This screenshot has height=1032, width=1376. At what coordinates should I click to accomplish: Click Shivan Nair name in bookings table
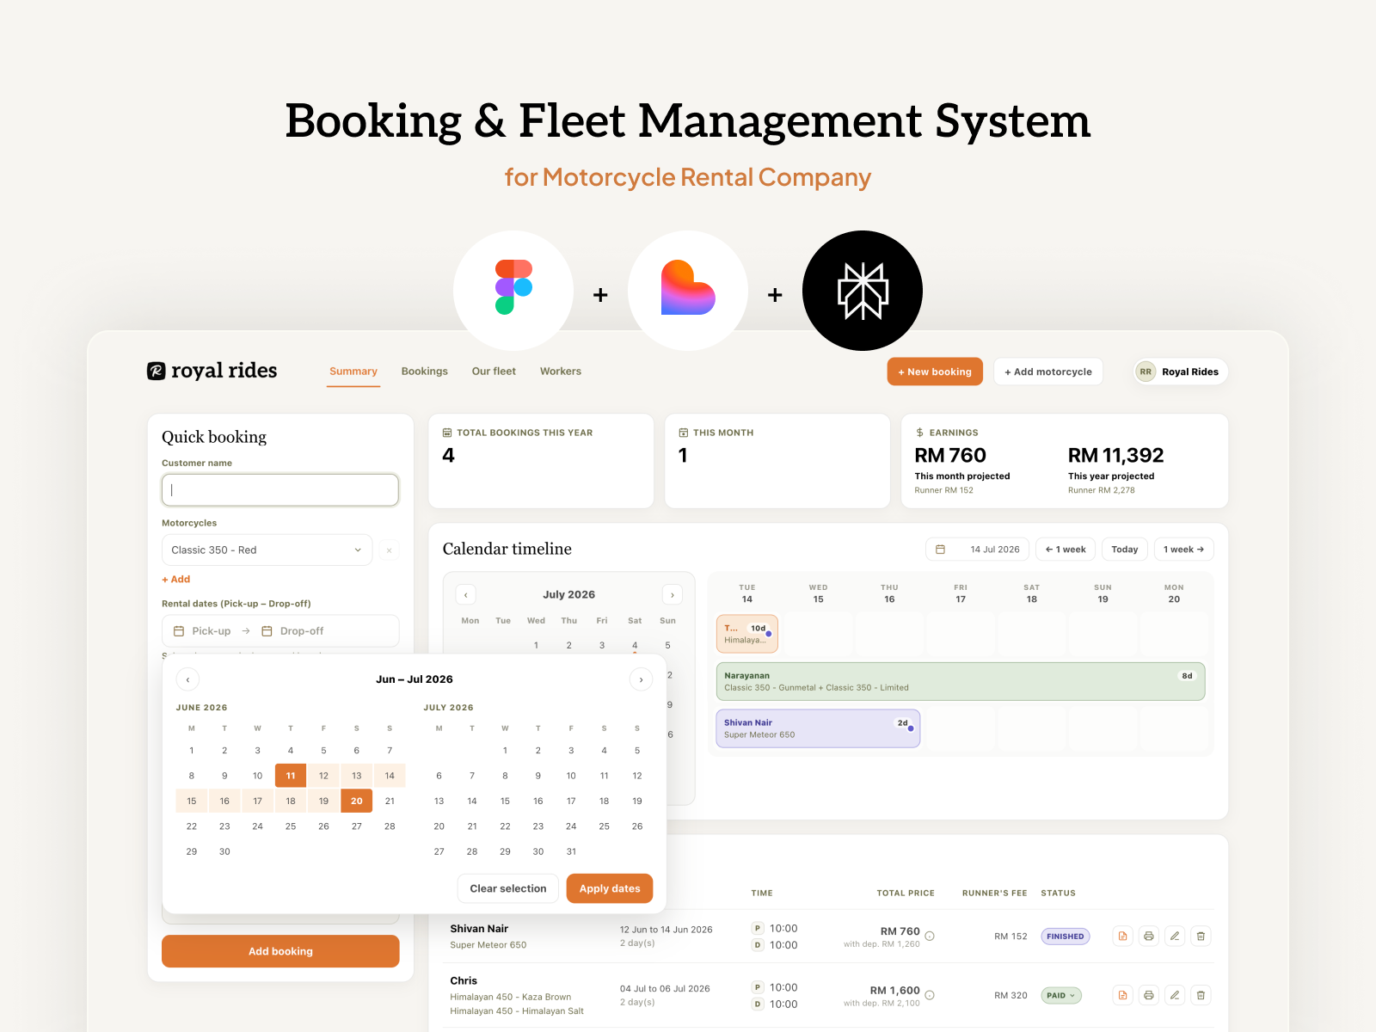479,929
